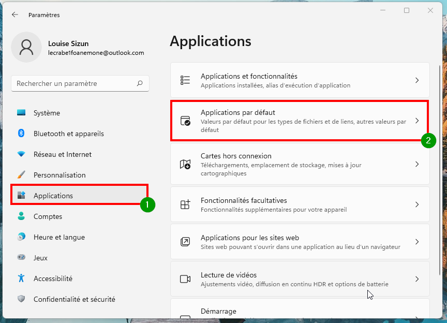
Task: Click the Accessibilité figure icon
Action: (21, 278)
